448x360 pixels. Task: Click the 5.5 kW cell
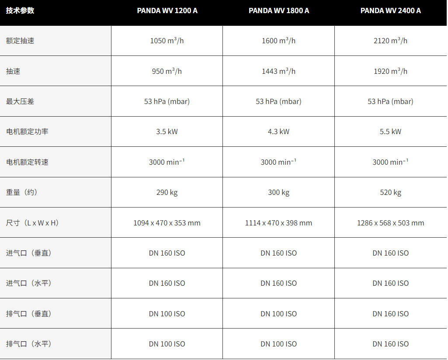391,132
